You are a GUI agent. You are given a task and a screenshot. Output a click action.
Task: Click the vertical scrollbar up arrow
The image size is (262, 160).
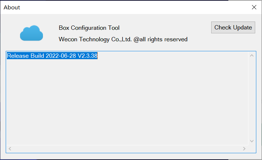[x=252, y=55]
